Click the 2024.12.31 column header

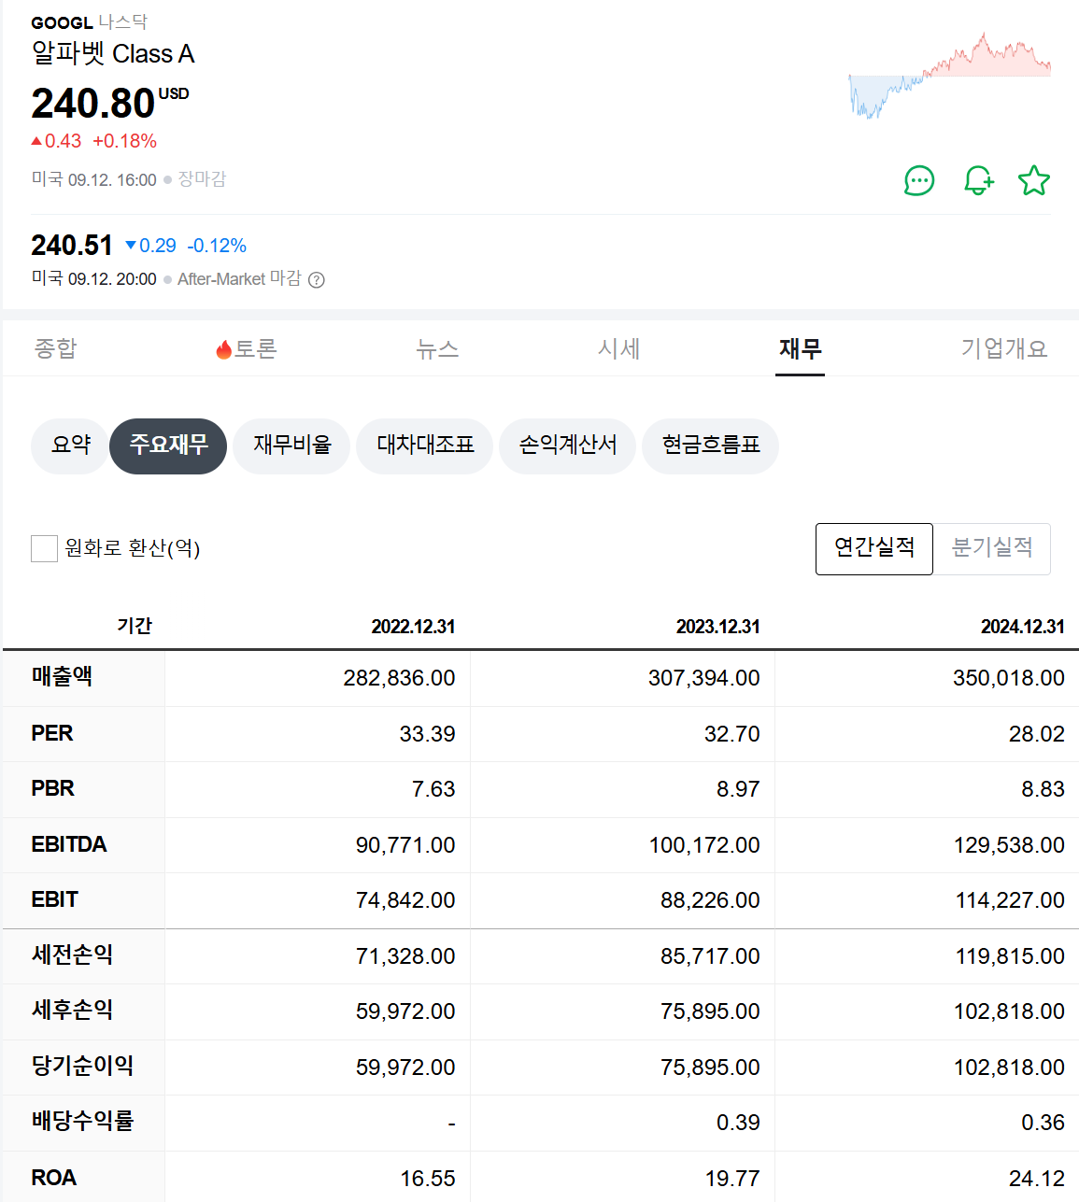tap(1022, 627)
